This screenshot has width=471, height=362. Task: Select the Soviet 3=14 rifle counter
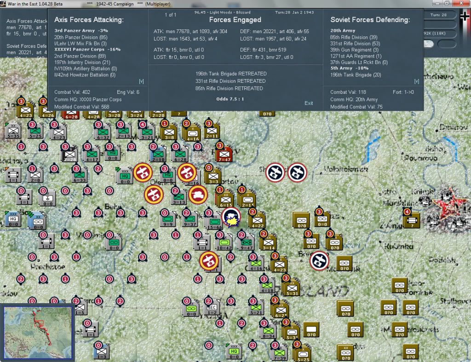point(269,243)
